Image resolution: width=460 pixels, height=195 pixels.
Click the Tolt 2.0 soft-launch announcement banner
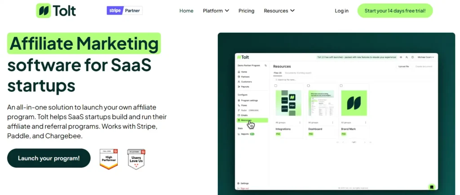357,57
